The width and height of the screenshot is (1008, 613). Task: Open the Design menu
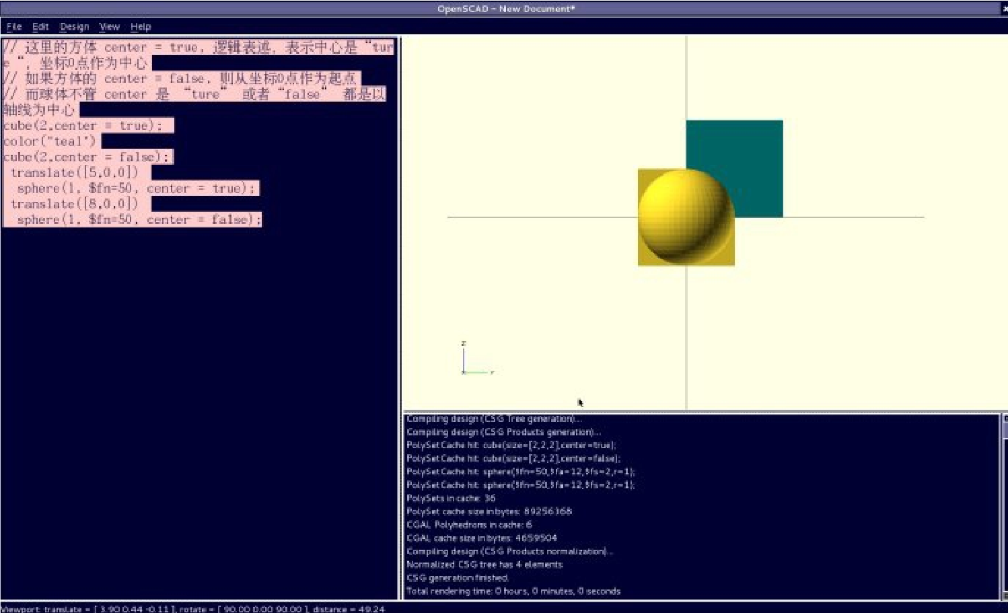74,27
